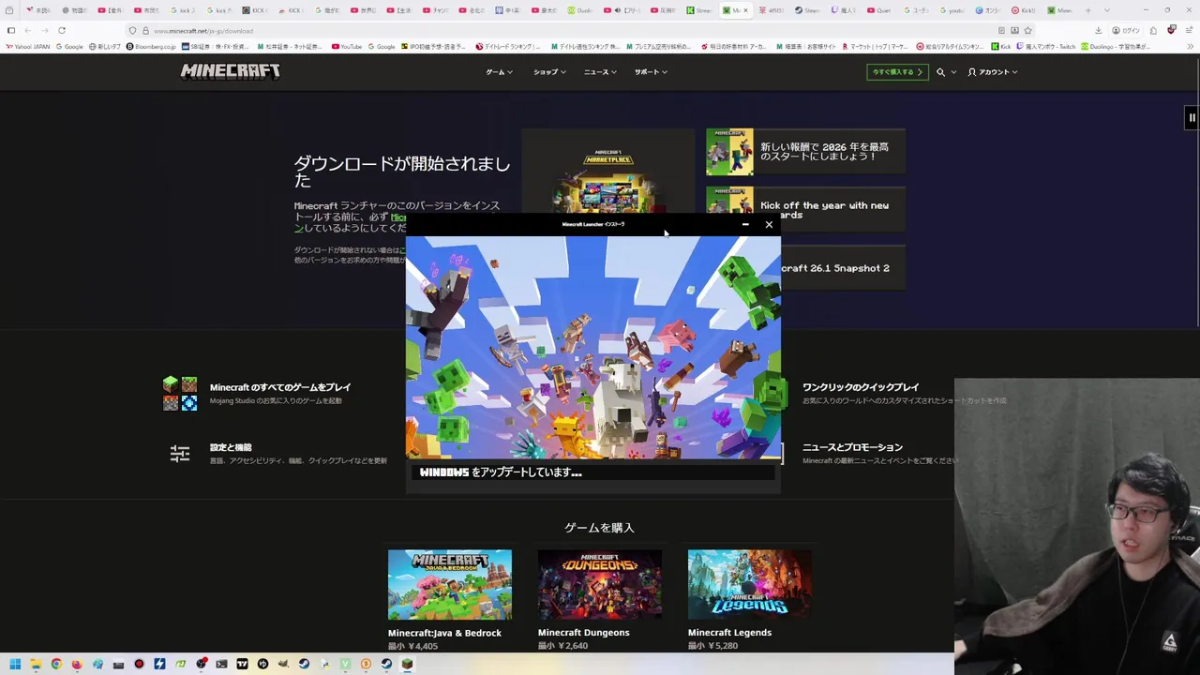The image size is (1200, 675).
Task: Open the ゲーム menu in the site navigation
Action: pyautogui.click(x=499, y=72)
